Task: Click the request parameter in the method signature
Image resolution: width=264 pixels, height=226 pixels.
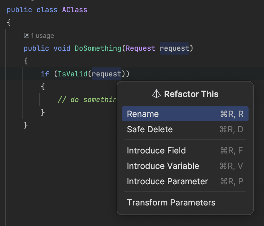Action: tap(174, 48)
